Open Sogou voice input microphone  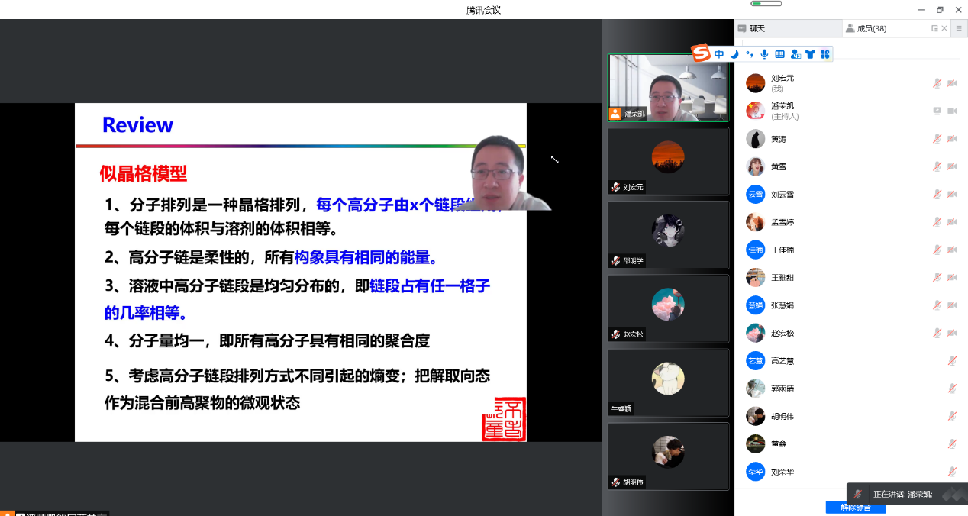(x=764, y=54)
